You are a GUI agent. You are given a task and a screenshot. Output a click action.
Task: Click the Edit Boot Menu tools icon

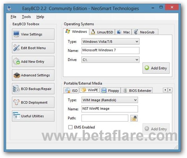pos(16,48)
